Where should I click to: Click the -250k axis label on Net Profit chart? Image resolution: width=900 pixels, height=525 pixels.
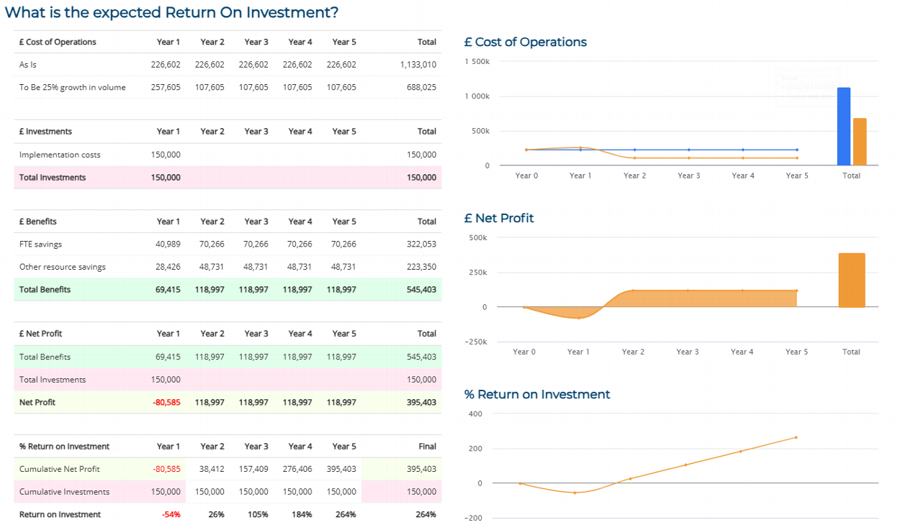(475, 342)
